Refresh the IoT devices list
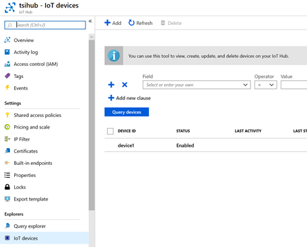 coord(141,23)
